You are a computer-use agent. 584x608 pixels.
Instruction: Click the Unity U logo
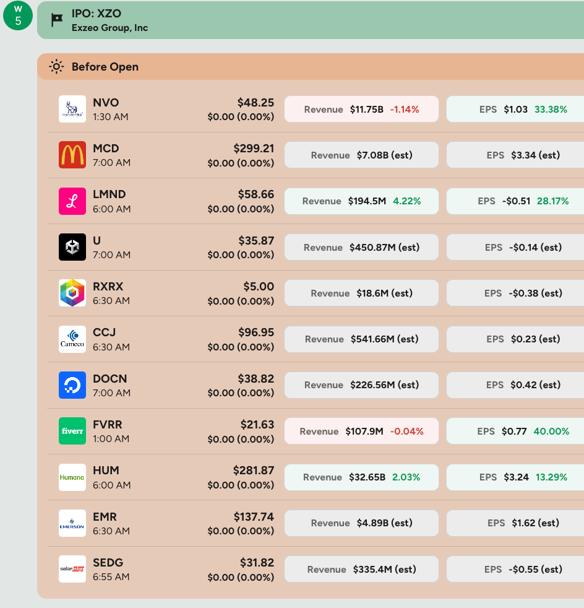72,247
